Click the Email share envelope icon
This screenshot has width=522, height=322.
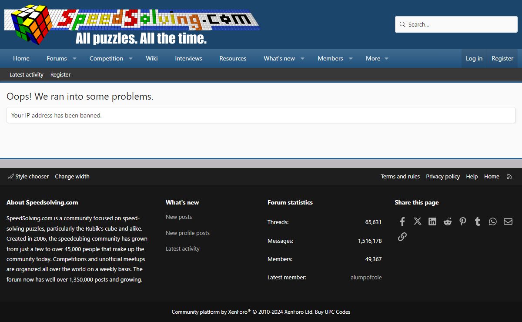click(508, 221)
